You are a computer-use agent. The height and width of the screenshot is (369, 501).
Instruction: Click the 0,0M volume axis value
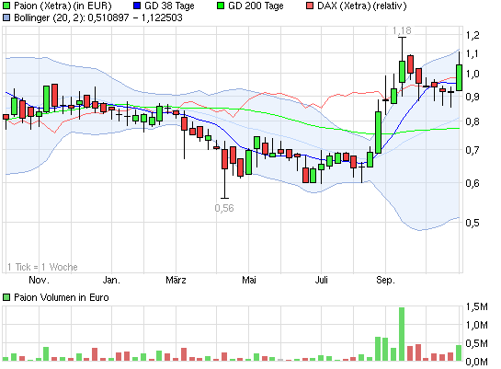(x=477, y=362)
